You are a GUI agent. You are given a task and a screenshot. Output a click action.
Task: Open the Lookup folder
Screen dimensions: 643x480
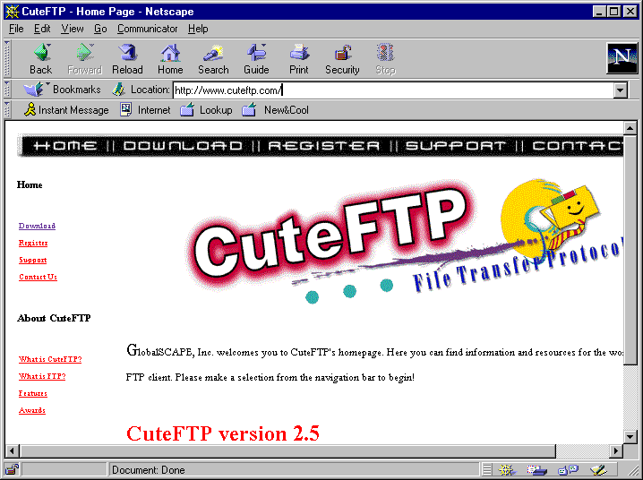206,110
